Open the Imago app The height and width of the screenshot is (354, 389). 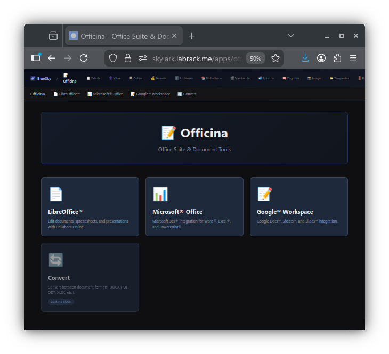pyautogui.click(x=314, y=78)
